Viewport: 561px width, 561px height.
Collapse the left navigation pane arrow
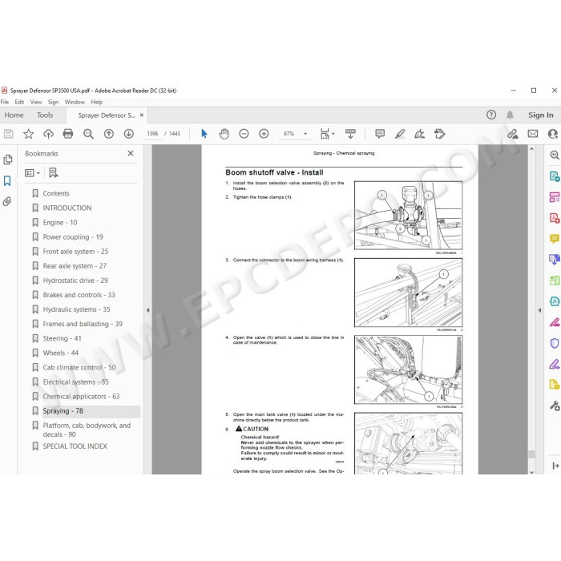pos(147,310)
